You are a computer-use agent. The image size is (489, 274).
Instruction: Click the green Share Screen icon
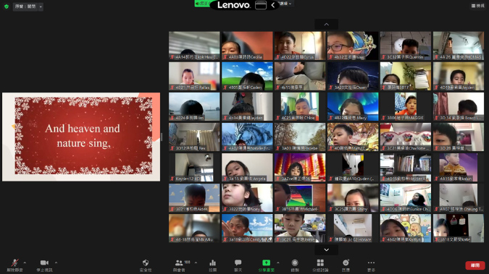[266, 262]
